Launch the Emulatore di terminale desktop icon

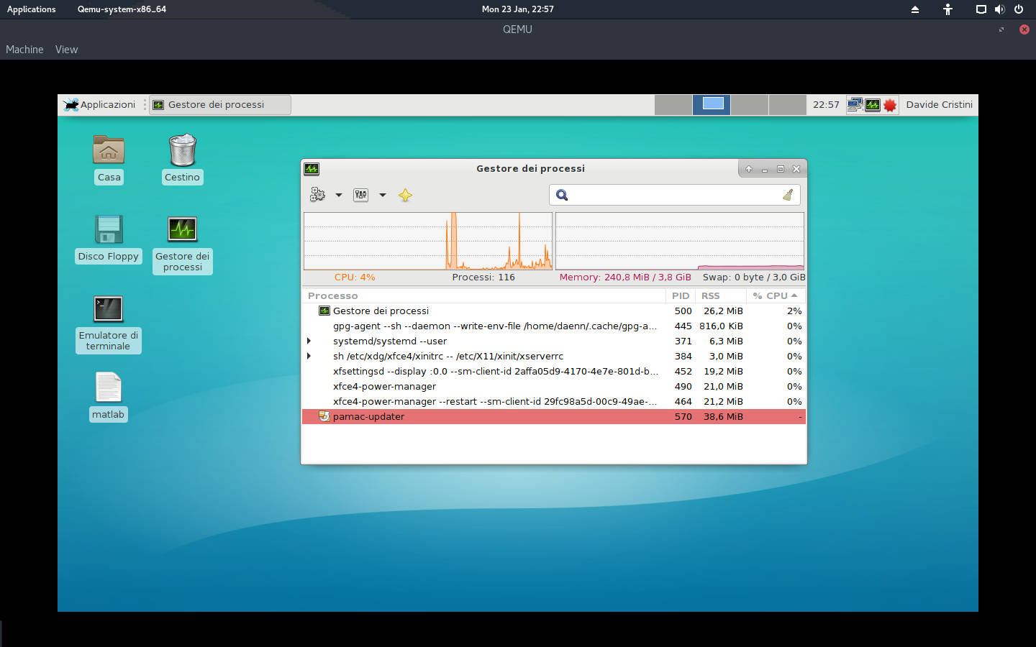click(x=109, y=323)
